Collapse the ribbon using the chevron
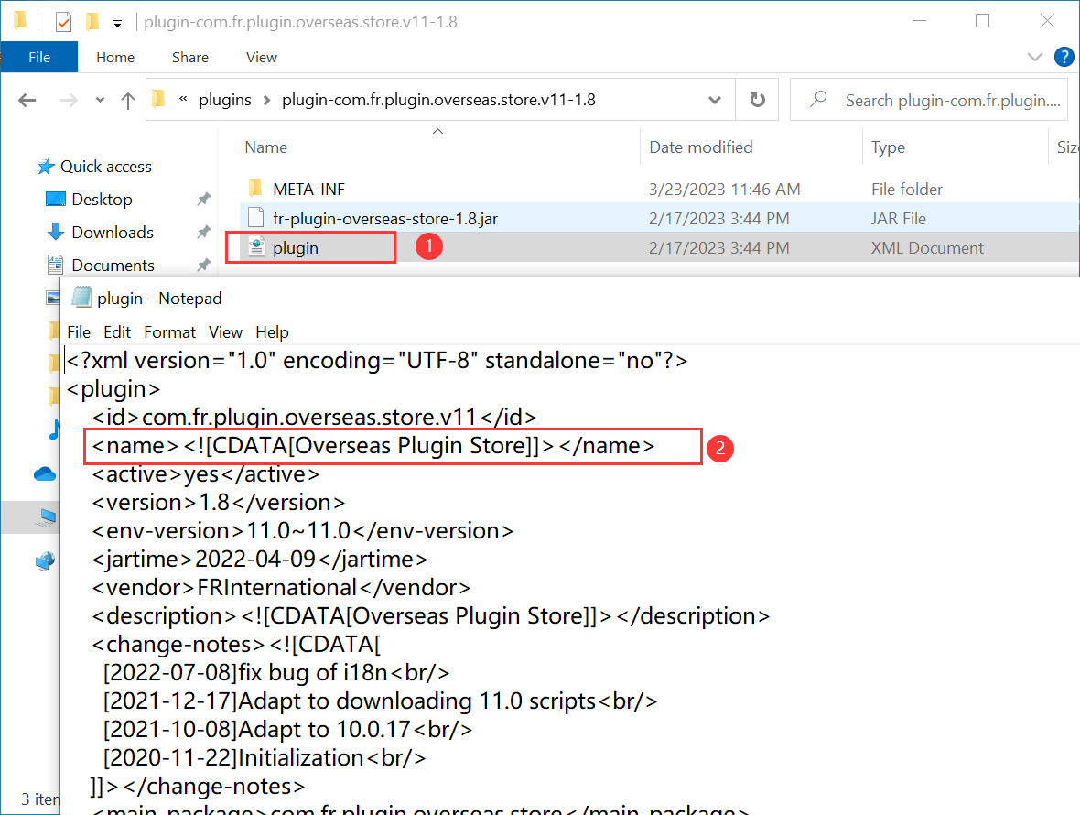Image resolution: width=1080 pixels, height=815 pixels. point(1035,57)
